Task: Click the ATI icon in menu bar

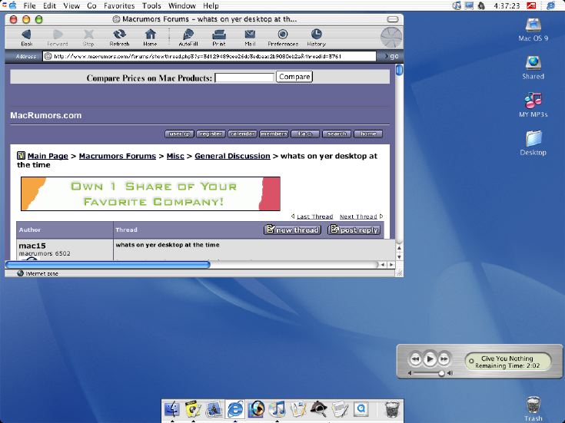Action: click(x=531, y=6)
